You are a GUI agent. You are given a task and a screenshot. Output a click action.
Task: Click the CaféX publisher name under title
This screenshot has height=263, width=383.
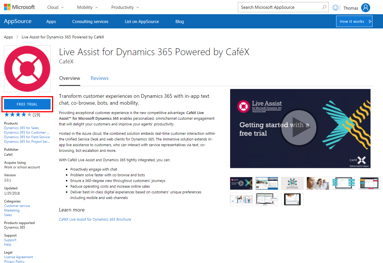[66, 61]
